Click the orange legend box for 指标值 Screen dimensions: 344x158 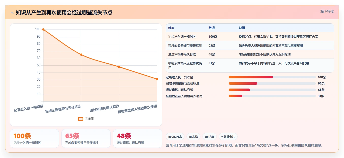pyautogui.click(x=81, y=119)
